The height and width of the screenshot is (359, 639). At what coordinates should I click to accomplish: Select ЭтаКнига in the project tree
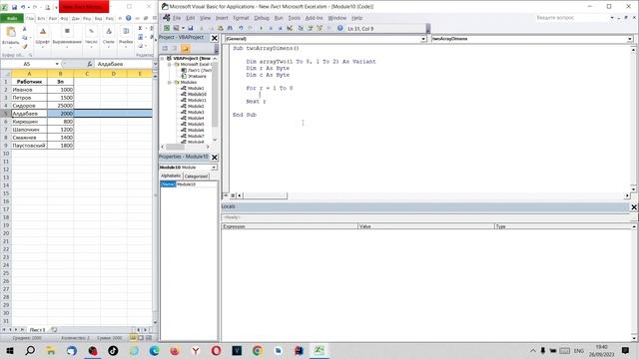(197, 76)
